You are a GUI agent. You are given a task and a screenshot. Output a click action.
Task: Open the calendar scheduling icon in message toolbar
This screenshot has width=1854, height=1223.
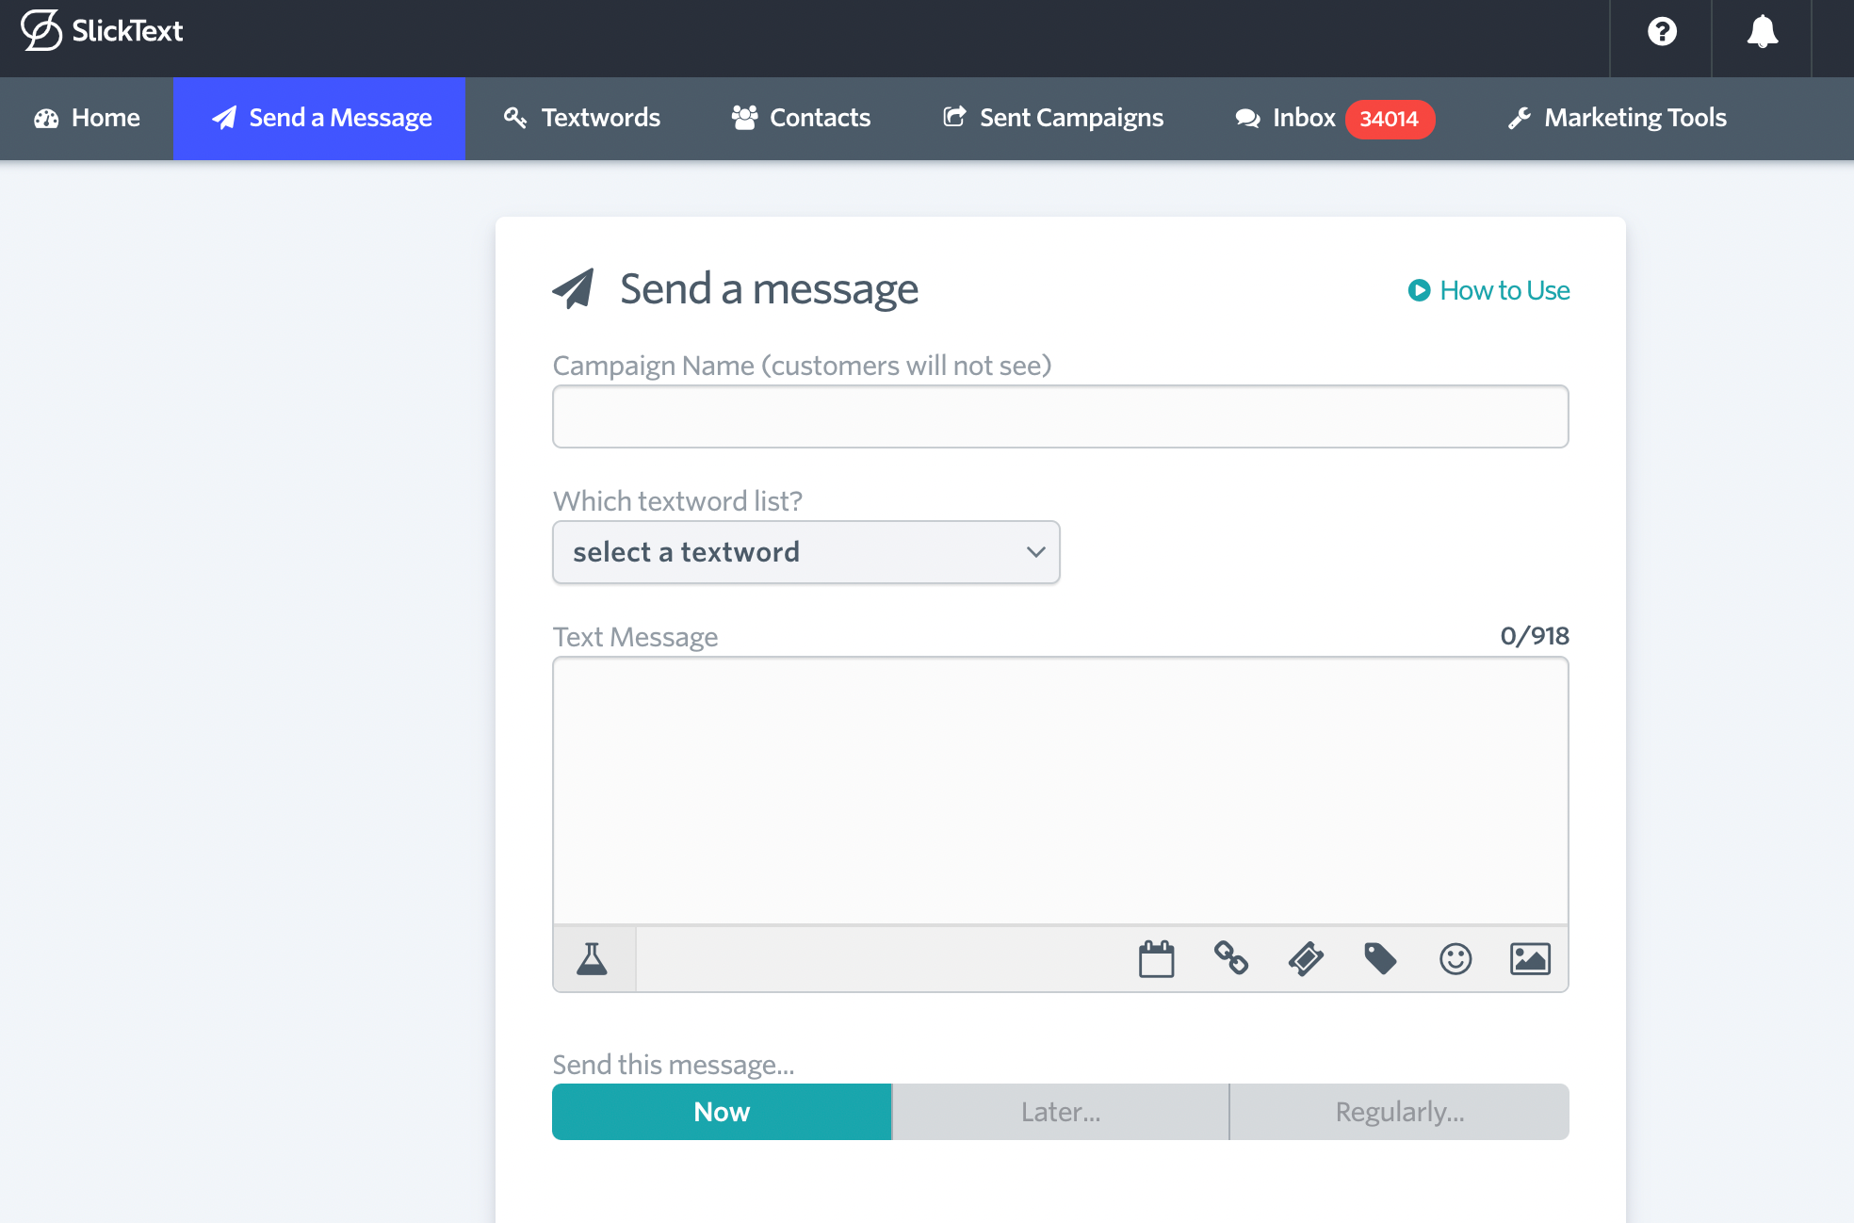pos(1157,958)
